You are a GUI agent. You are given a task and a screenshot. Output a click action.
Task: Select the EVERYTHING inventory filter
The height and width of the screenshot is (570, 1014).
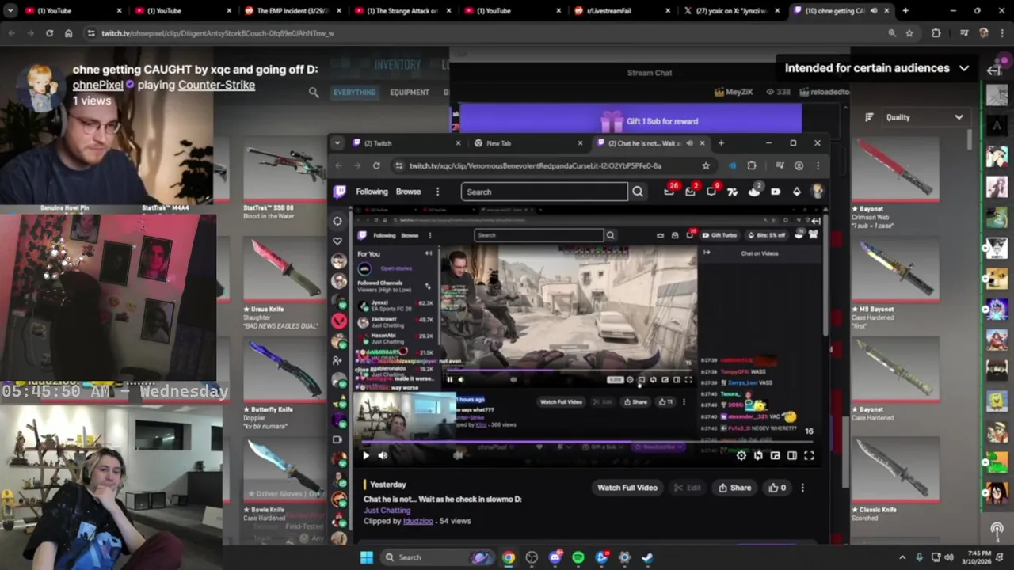(x=354, y=93)
